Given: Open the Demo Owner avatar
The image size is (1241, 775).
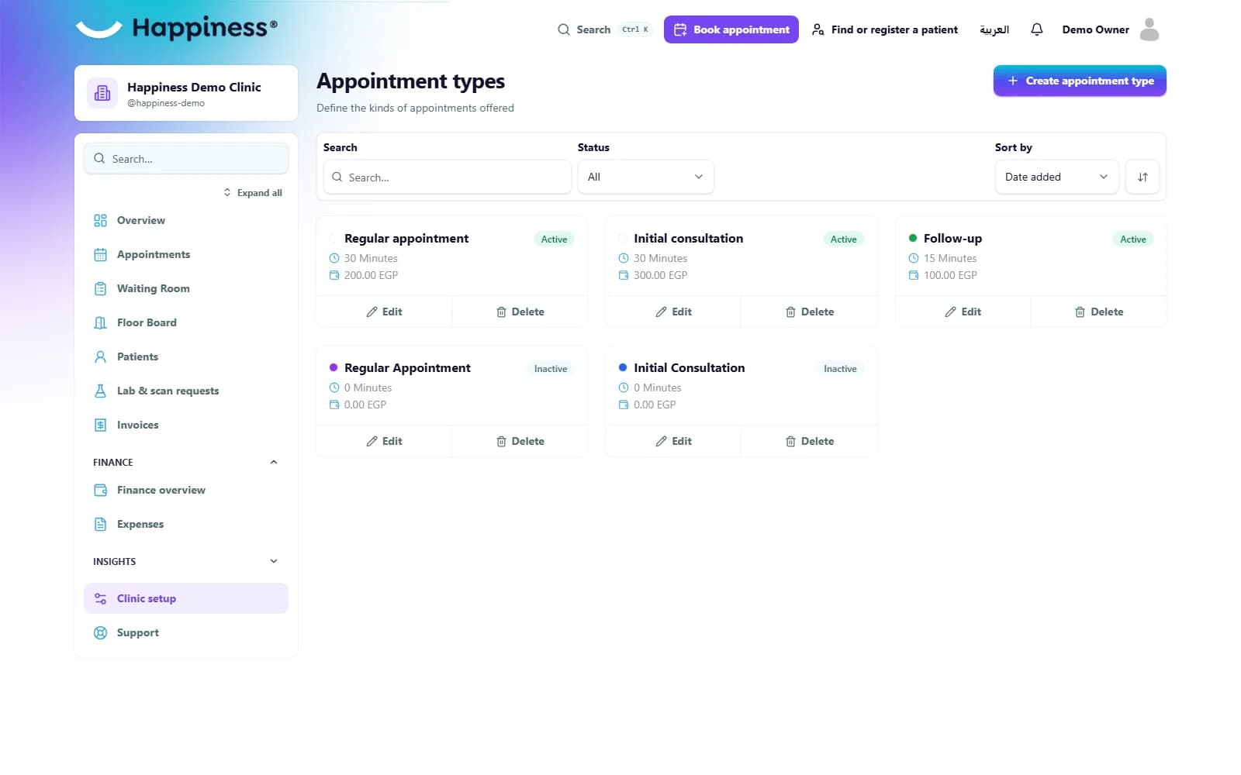Looking at the screenshot, I should pyautogui.click(x=1149, y=29).
